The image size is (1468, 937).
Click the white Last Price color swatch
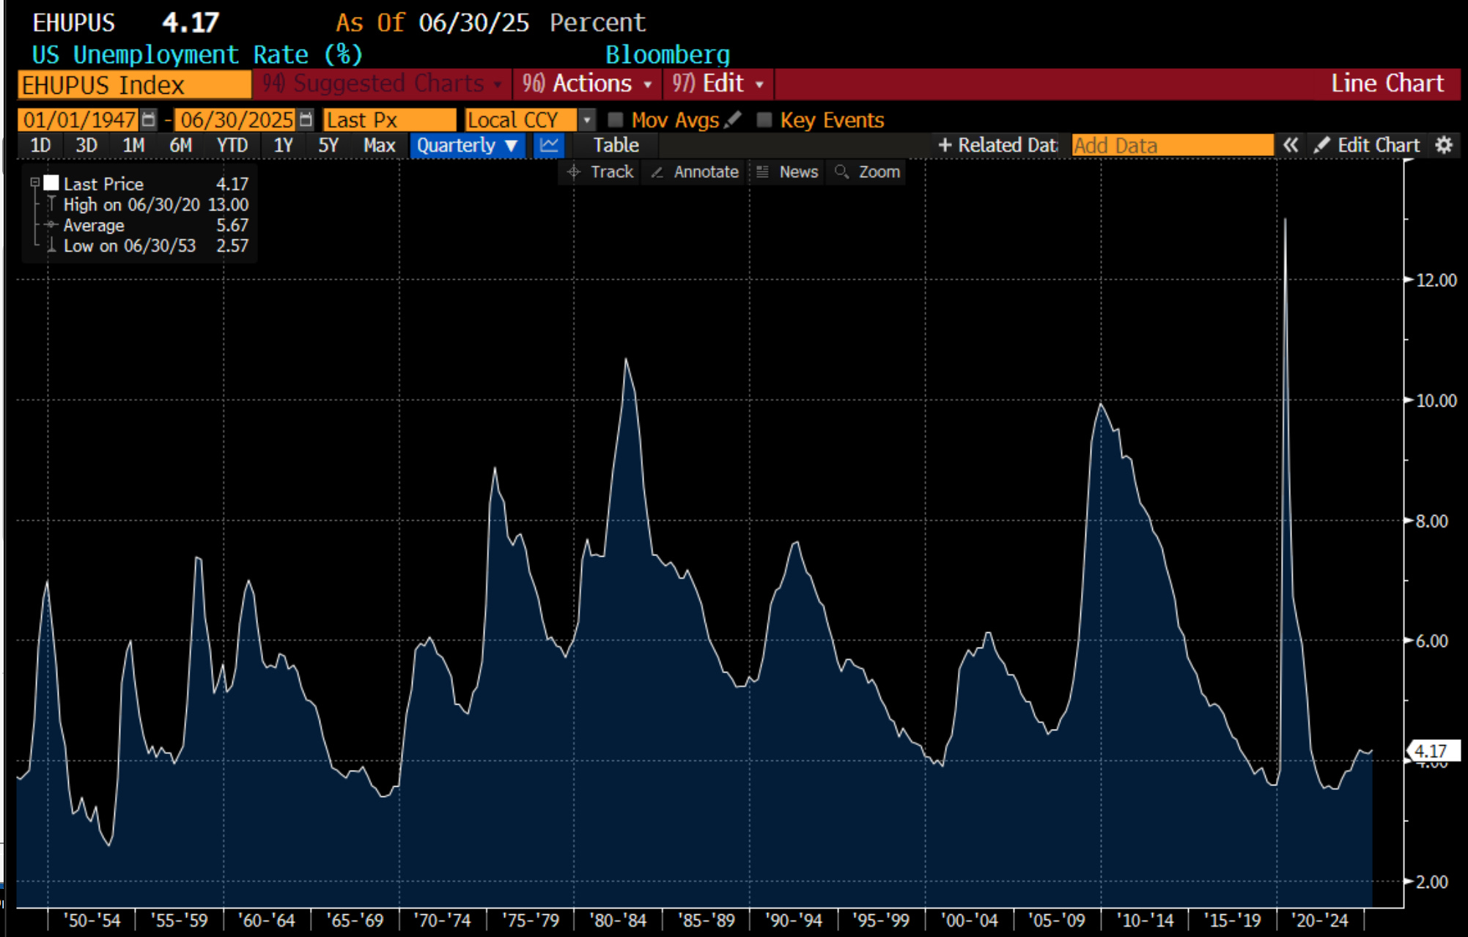51,182
